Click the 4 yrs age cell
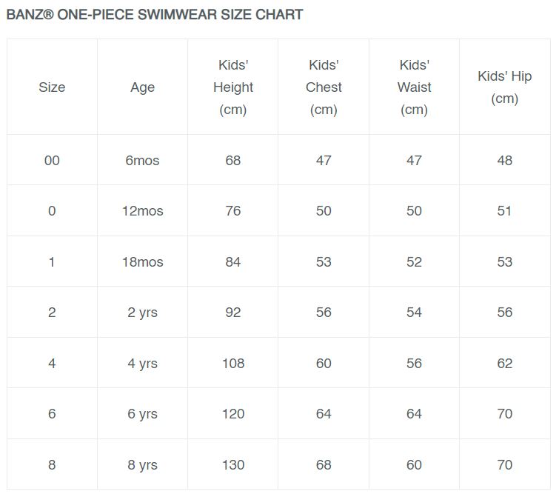The width and height of the screenshot is (559, 494). 142,364
